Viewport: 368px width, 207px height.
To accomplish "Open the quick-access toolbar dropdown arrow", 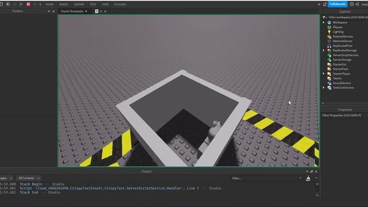I will (x=40, y=5).
